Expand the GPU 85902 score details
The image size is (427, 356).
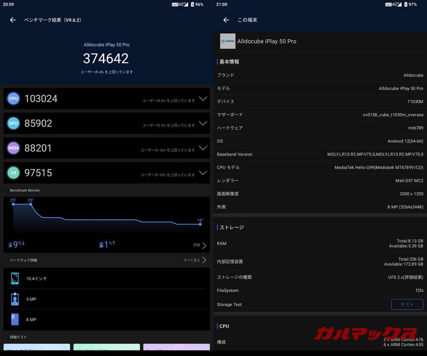[203, 123]
